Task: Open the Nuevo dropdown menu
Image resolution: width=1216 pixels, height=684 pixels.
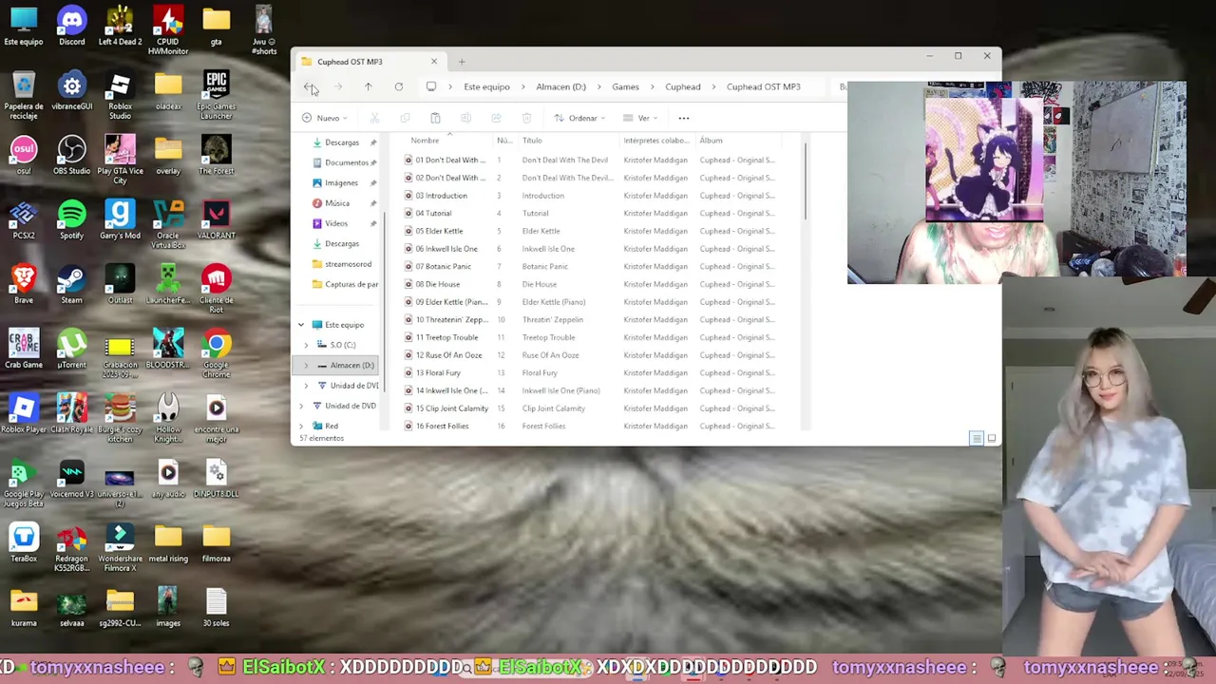Action: click(325, 118)
